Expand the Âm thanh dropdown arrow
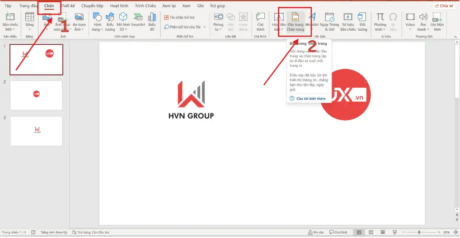The height and width of the screenshot is (238, 460). [x=428, y=30]
